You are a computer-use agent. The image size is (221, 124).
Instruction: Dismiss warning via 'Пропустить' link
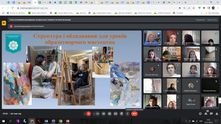(212, 20)
